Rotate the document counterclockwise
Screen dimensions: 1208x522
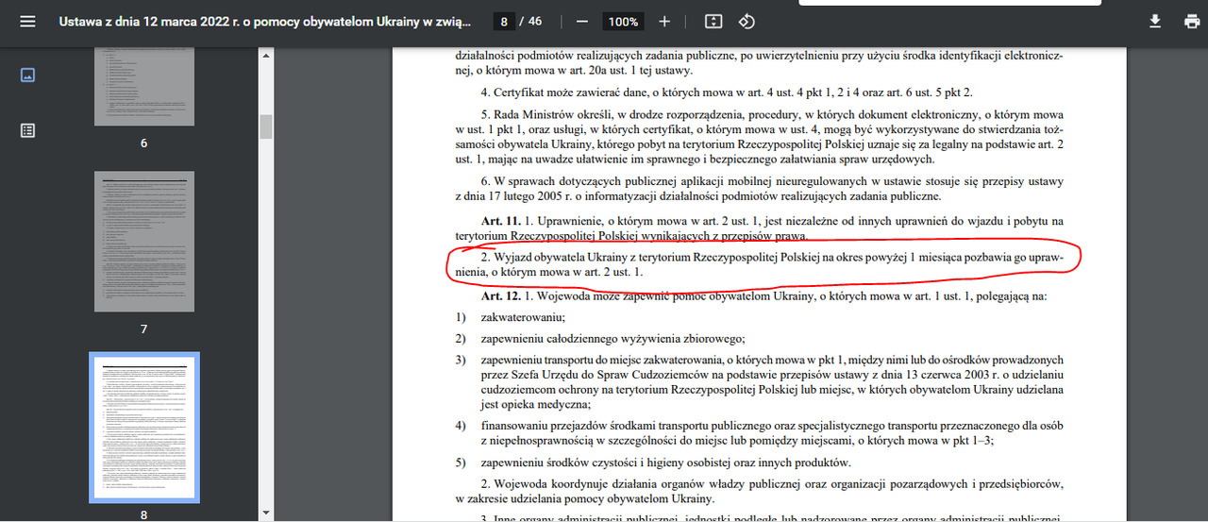coord(747,21)
